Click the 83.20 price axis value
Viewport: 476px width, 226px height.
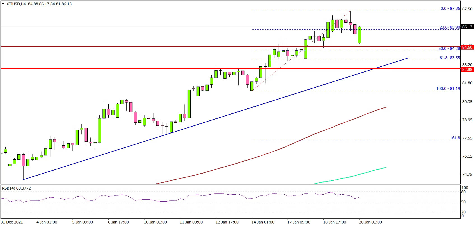[467, 64]
